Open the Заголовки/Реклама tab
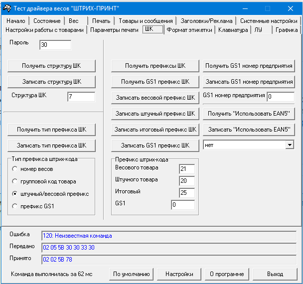Image resolution: width=303 pixels, height=284 pixels. (206, 20)
